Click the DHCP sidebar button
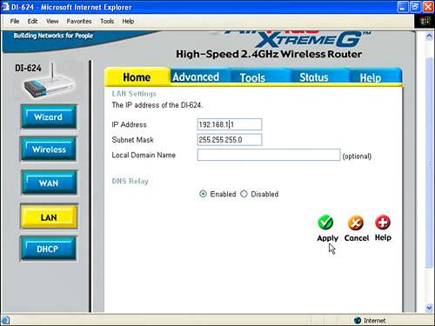The image size is (435, 326). pyautogui.click(x=48, y=249)
